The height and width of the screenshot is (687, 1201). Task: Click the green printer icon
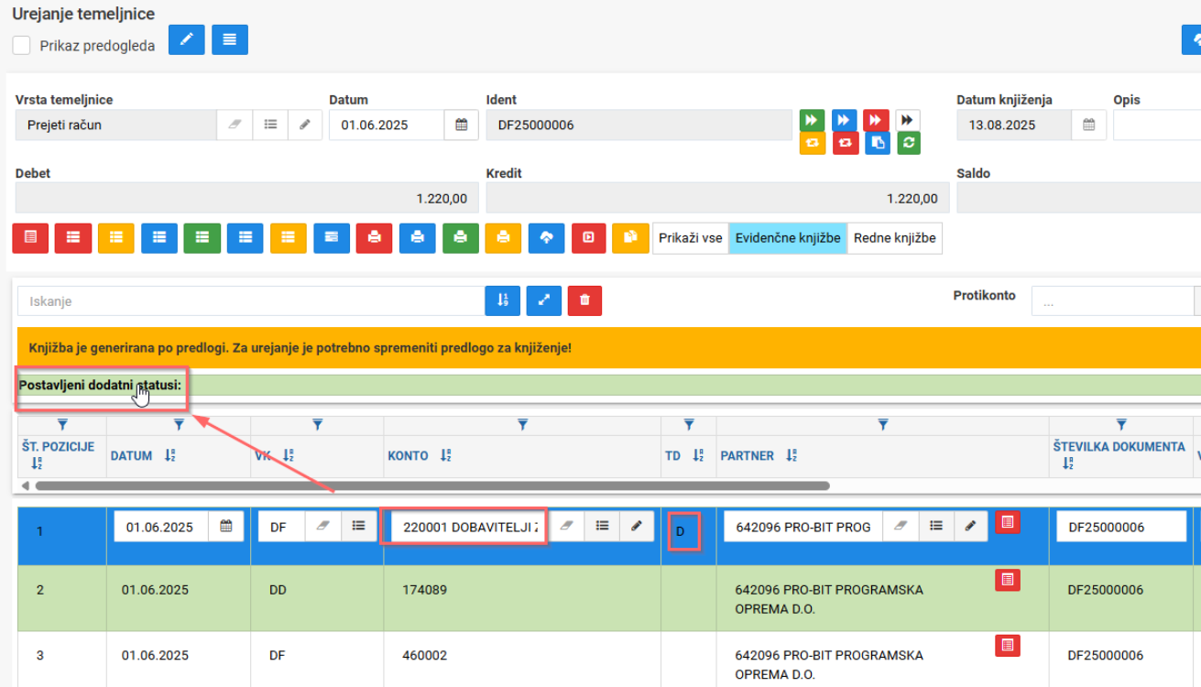pyautogui.click(x=461, y=238)
